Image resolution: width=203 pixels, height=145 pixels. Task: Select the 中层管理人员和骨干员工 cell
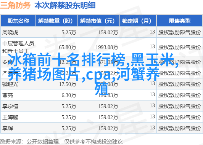point(18,47)
